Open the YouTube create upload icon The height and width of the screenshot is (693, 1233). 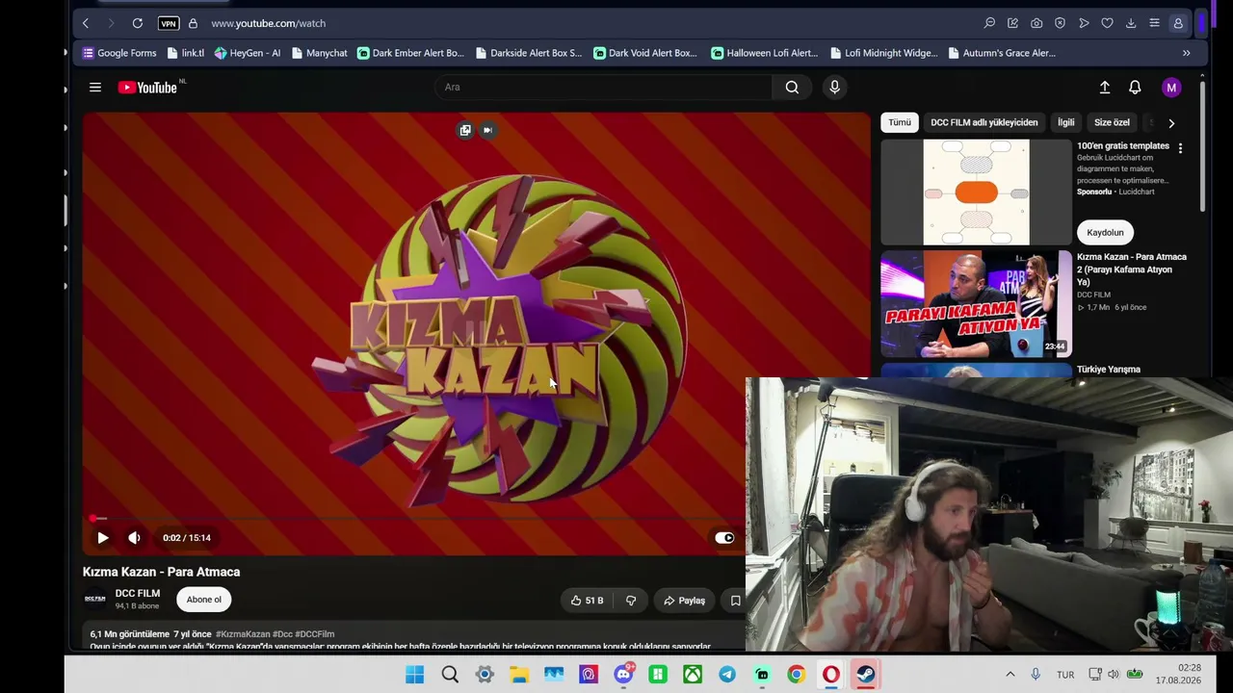click(1105, 88)
